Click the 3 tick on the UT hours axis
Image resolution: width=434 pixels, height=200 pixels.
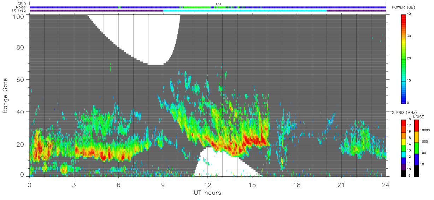tap(74, 185)
